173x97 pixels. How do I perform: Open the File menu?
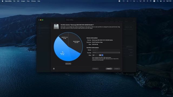pyautogui.click(x=14, y=1)
